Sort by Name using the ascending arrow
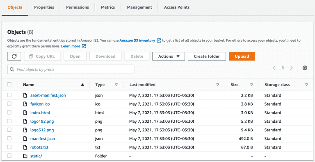This screenshot has width=315, height=162. [x=82, y=85]
